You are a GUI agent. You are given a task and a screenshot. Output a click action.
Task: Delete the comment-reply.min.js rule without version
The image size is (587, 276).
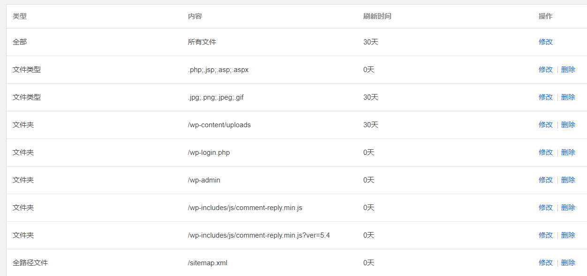tap(568, 208)
